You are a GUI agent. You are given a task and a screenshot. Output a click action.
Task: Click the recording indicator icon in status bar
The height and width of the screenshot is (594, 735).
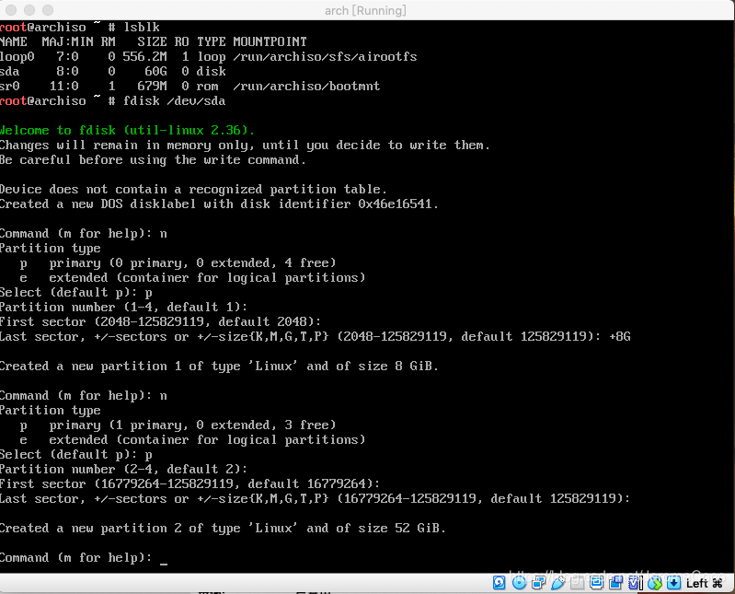(x=616, y=583)
